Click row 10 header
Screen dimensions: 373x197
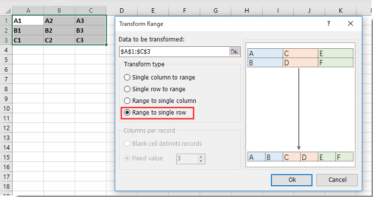tap(6, 108)
